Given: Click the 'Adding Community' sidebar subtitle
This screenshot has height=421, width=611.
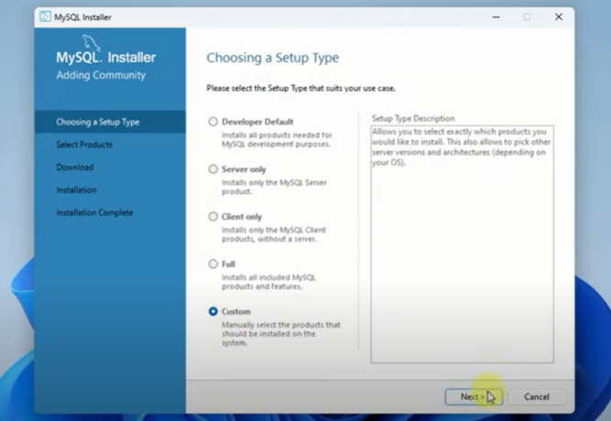Looking at the screenshot, I should [101, 75].
